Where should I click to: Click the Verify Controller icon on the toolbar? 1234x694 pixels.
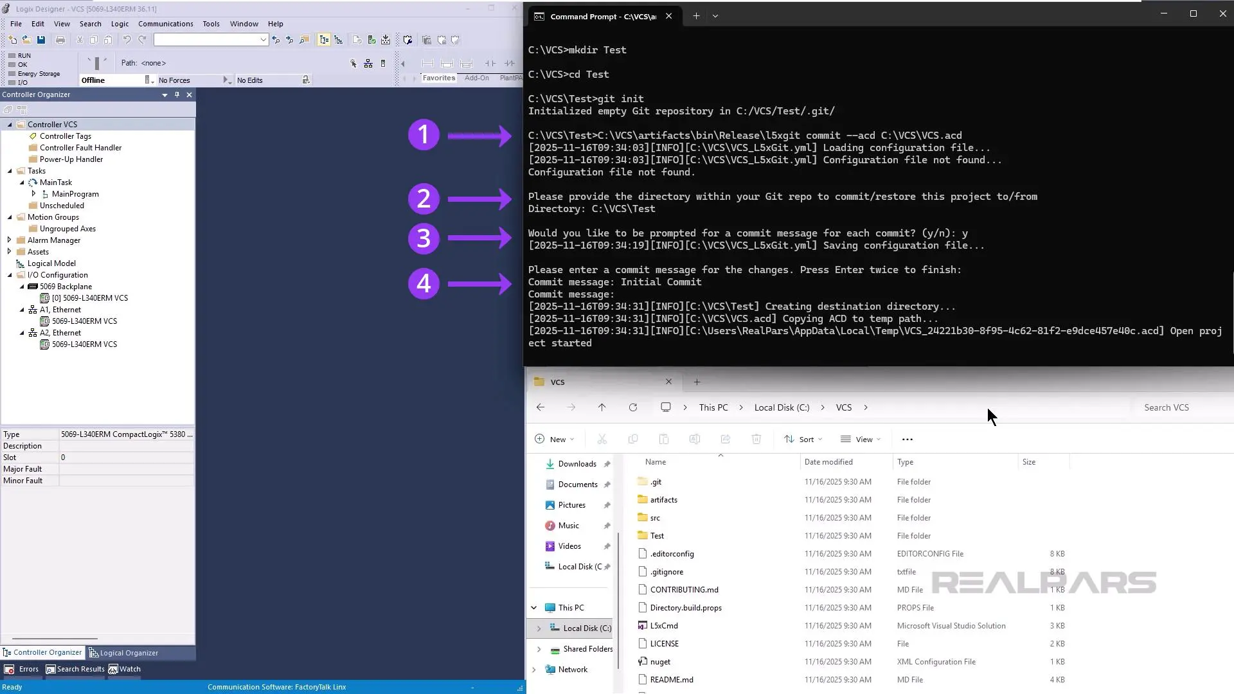(371, 39)
